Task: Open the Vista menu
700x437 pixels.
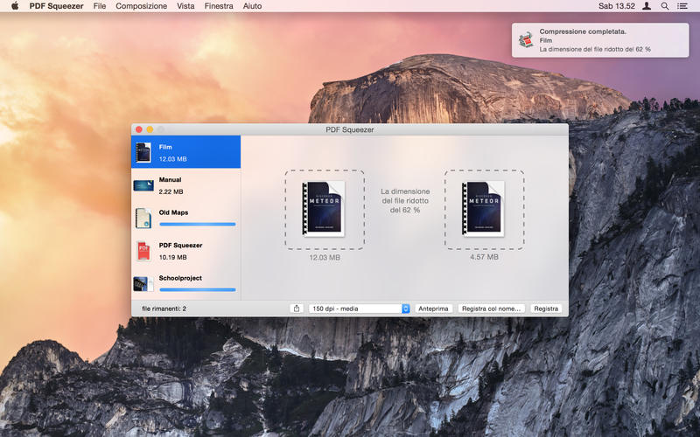Action: pyautogui.click(x=185, y=6)
